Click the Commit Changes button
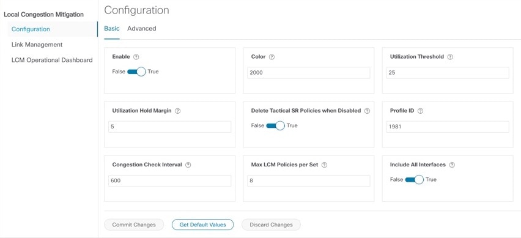 (134, 225)
